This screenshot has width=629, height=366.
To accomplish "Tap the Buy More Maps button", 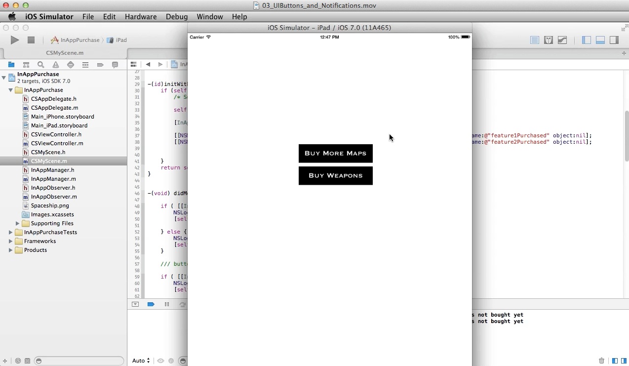I will click(x=335, y=153).
